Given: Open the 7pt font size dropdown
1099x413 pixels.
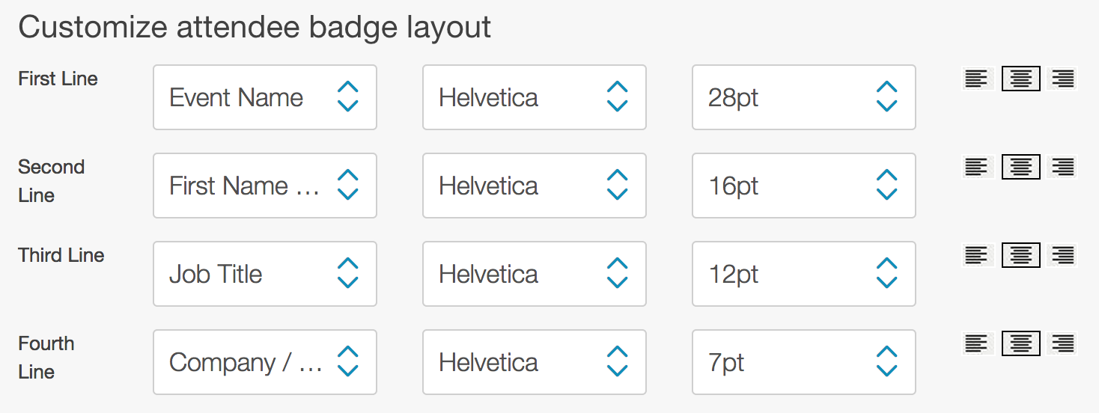Looking at the screenshot, I should tap(804, 362).
